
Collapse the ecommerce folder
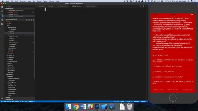click(10, 75)
